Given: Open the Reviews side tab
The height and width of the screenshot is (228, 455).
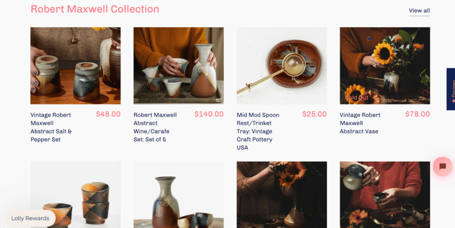Looking at the screenshot, I should click(x=450, y=89).
